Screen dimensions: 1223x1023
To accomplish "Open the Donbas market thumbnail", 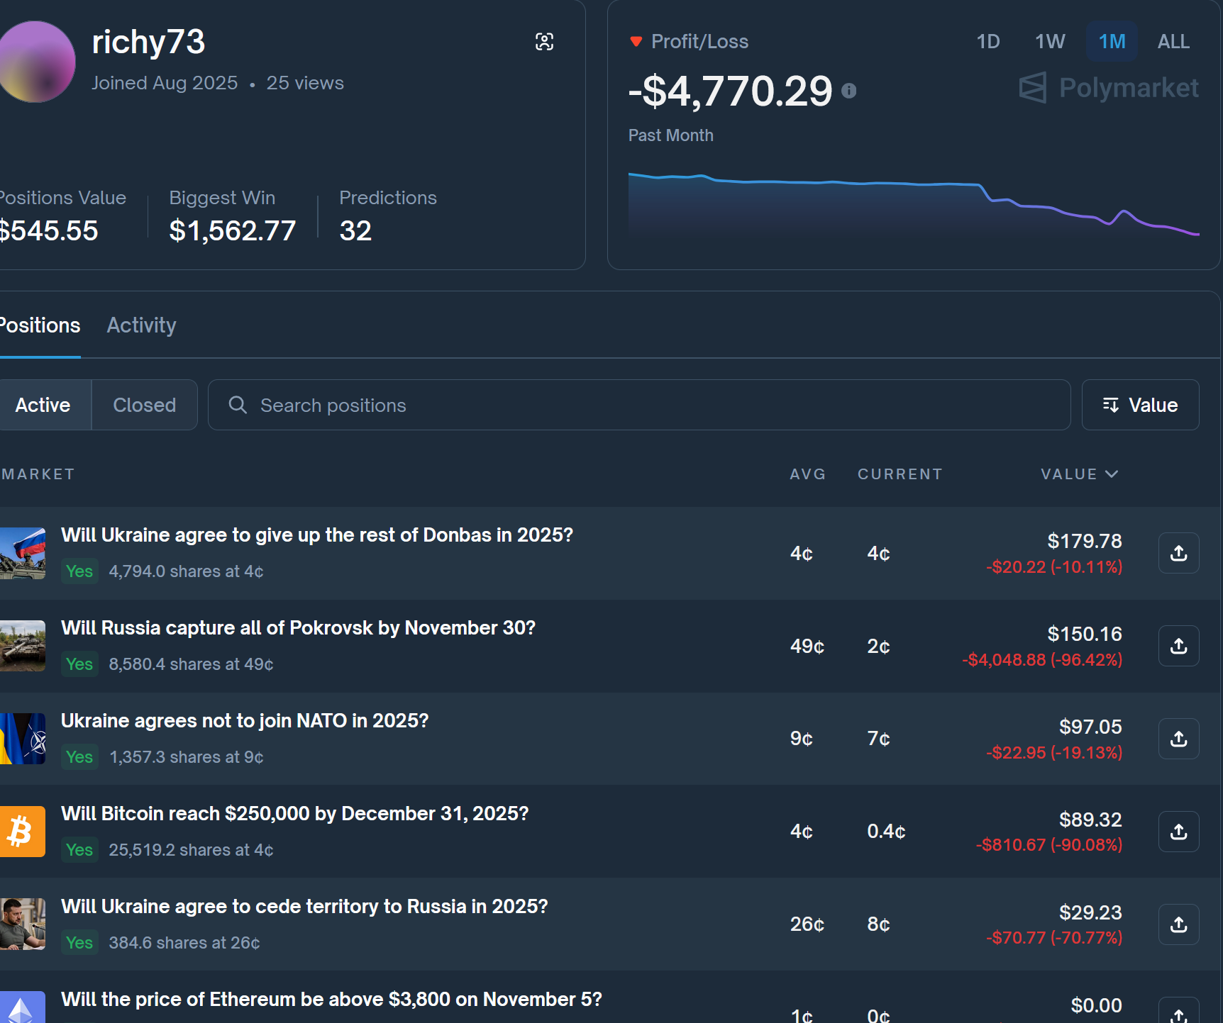I will coord(22,553).
